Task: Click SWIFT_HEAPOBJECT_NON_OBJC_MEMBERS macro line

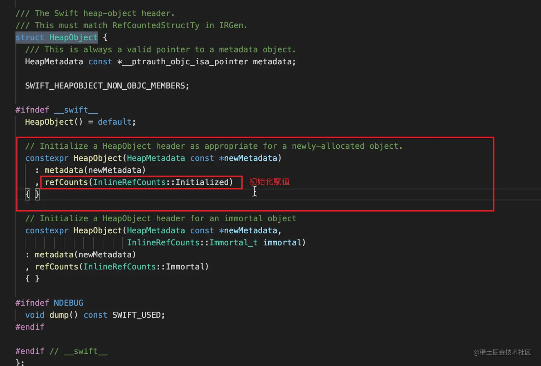Action: coord(107,86)
